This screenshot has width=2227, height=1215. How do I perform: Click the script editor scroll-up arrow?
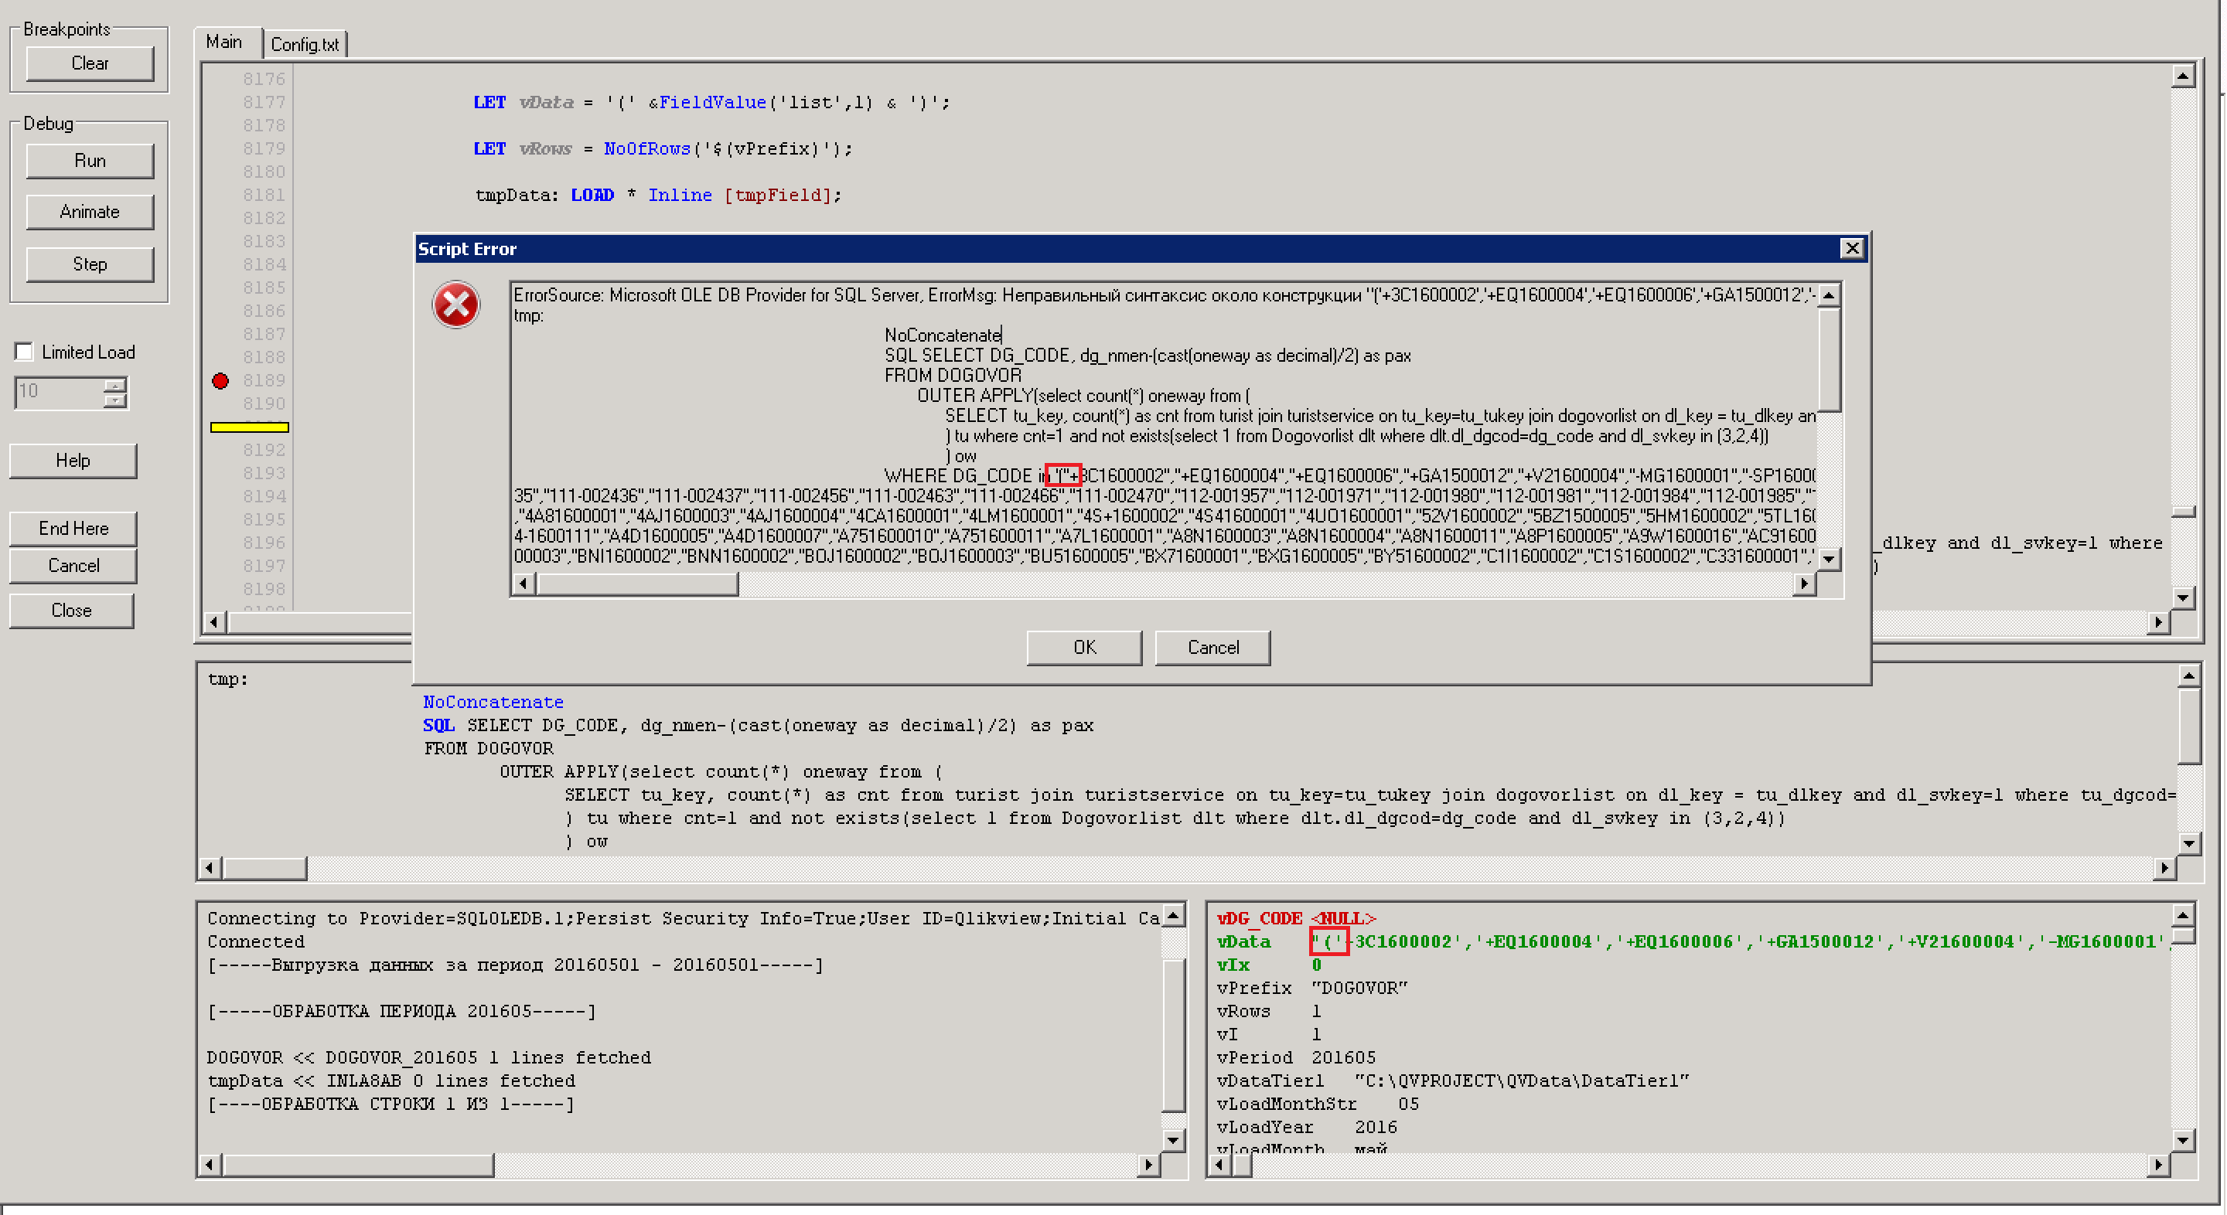[x=2183, y=77]
